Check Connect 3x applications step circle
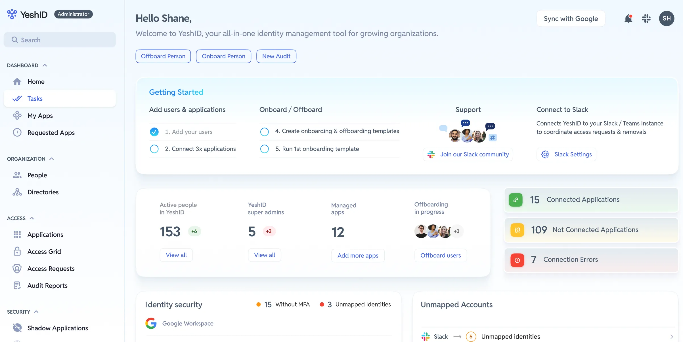 click(154, 149)
